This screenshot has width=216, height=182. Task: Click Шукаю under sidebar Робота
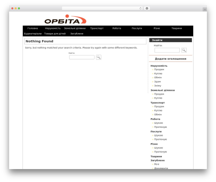coord(159,123)
